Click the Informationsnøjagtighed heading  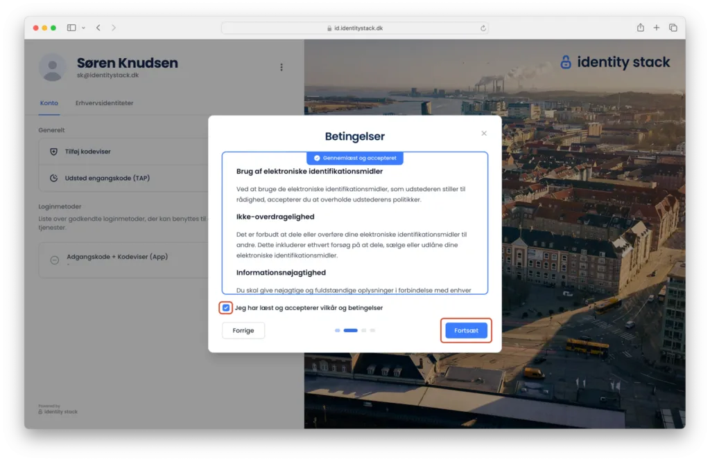click(x=281, y=273)
